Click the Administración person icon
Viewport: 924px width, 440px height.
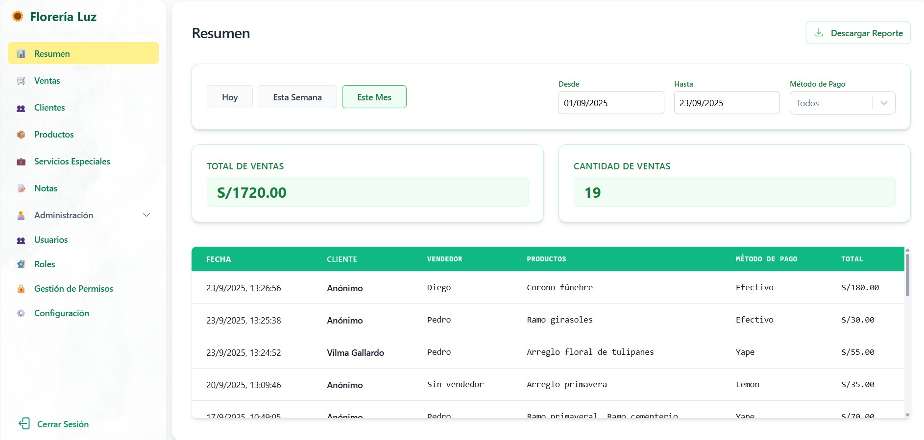pyautogui.click(x=21, y=215)
